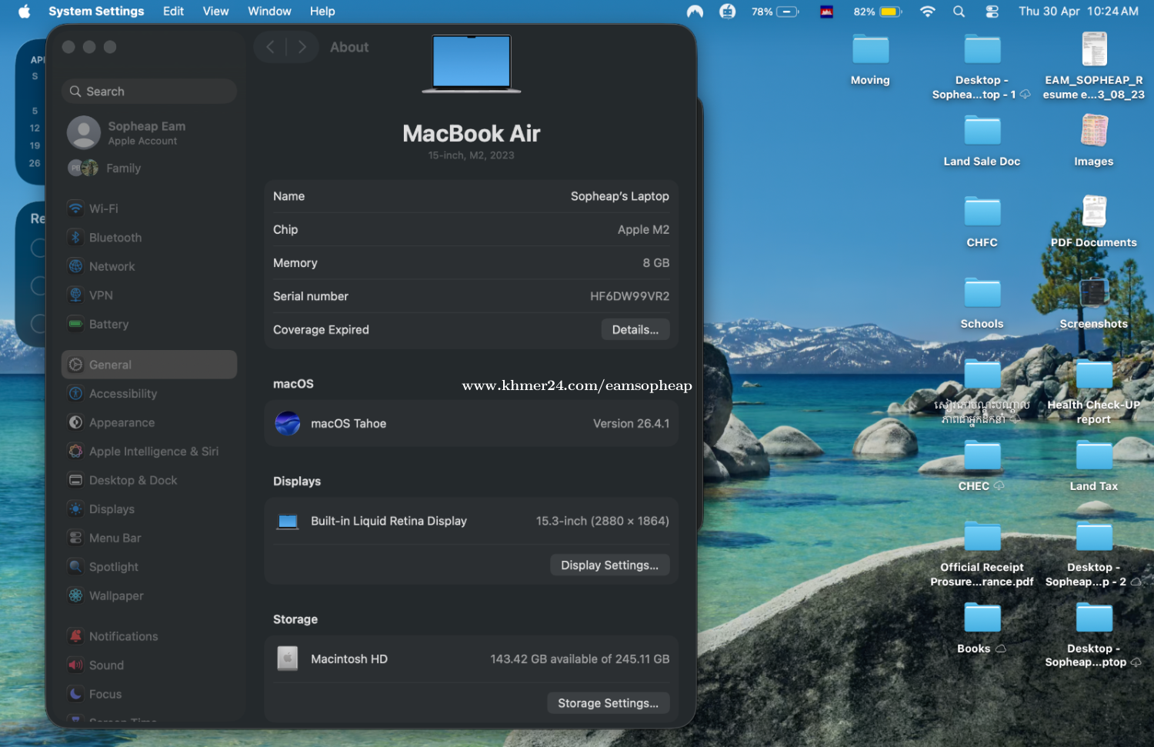Open the Wi-Fi pane in the sidebar
This screenshot has height=747, width=1154.
(x=149, y=208)
